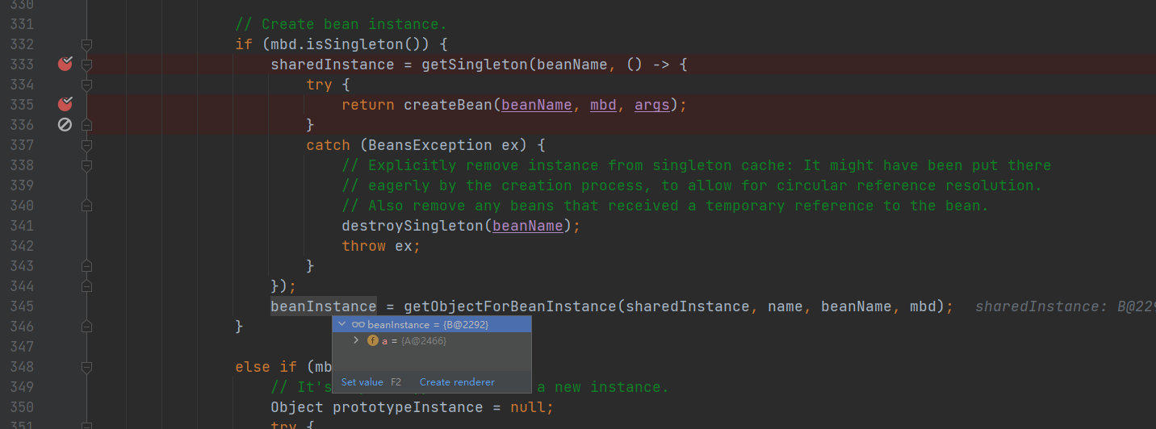
Task: Fold the if block at line 332
Action: [x=87, y=44]
